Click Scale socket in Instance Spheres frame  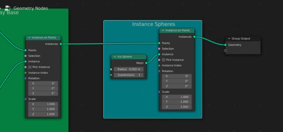[159, 92]
